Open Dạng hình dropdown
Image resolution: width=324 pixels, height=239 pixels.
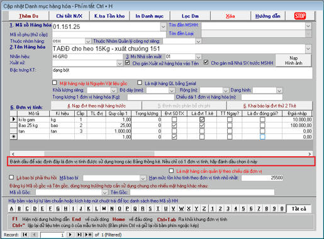pyautogui.click(x=279, y=91)
